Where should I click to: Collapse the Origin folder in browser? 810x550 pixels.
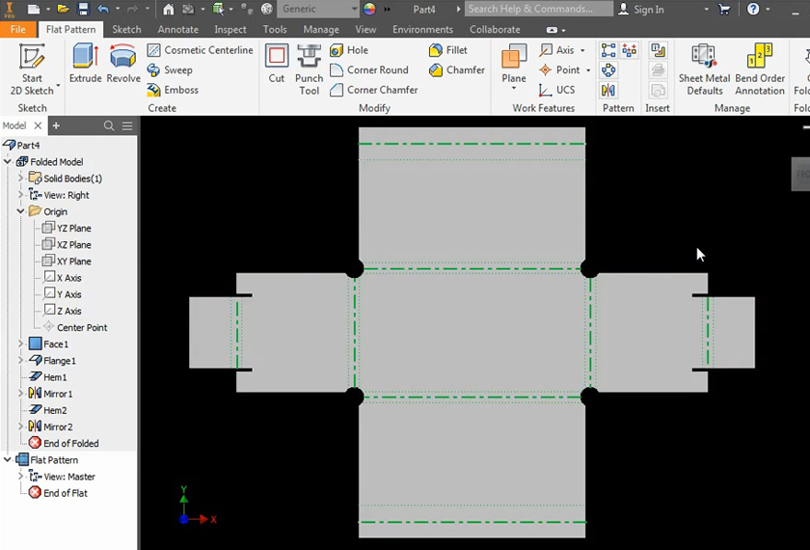tap(21, 211)
